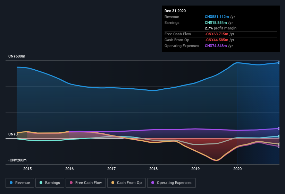Screen dimensions: 285x194
Task: Click the Cash From Op label in tooltip
Action: click(177, 40)
